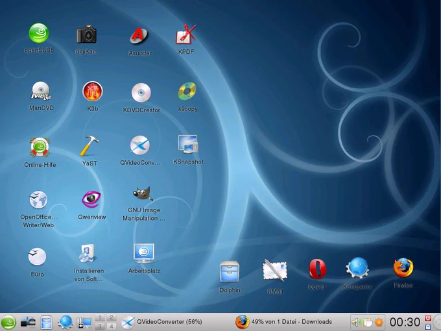
Task: Open OpenOffice Writer/Web desktop icon
Action: tap(38, 199)
